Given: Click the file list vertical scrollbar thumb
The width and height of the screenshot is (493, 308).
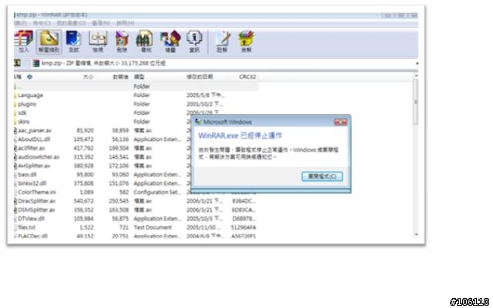Looking at the screenshot, I should [416, 102].
